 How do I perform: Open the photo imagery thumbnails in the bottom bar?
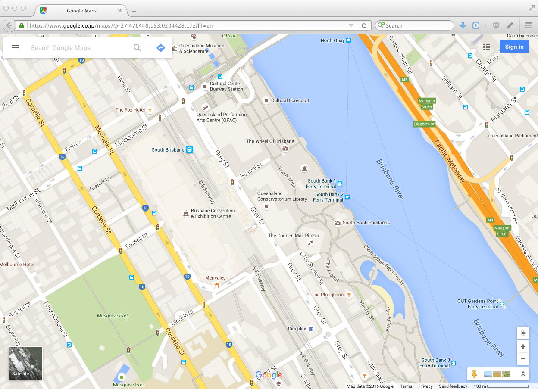pyautogui.click(x=497, y=374)
